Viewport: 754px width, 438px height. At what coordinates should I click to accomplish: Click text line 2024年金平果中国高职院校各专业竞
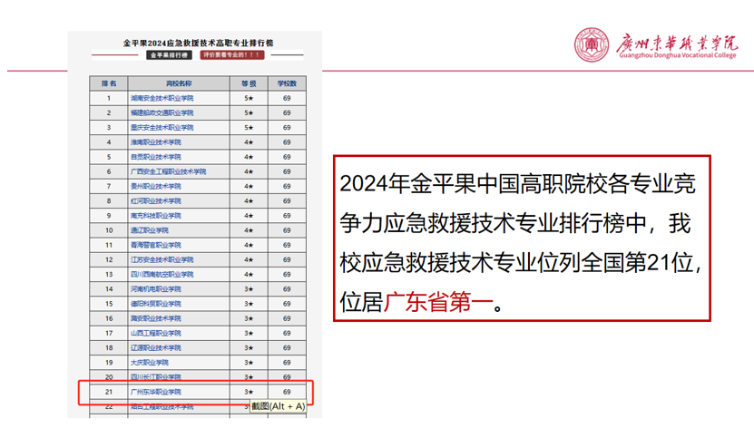pos(517,184)
